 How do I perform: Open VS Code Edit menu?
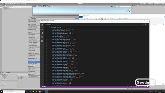[x=43, y=22]
